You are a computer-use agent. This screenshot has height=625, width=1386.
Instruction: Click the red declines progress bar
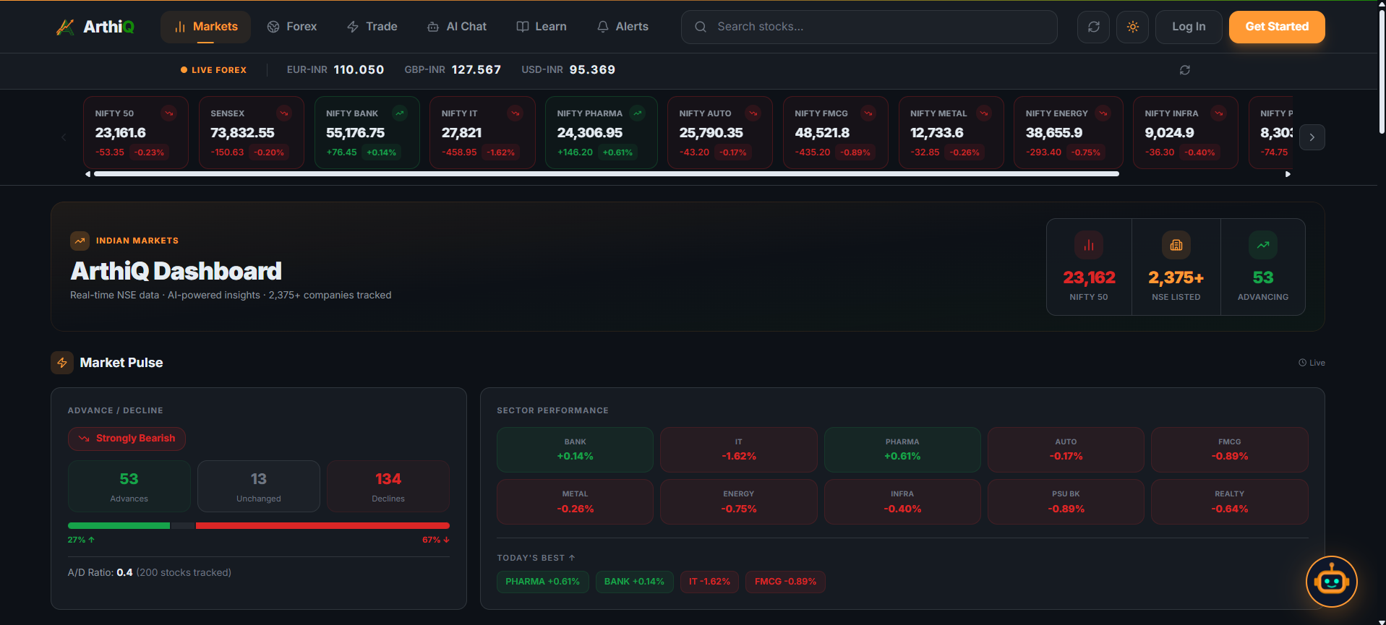coord(322,526)
